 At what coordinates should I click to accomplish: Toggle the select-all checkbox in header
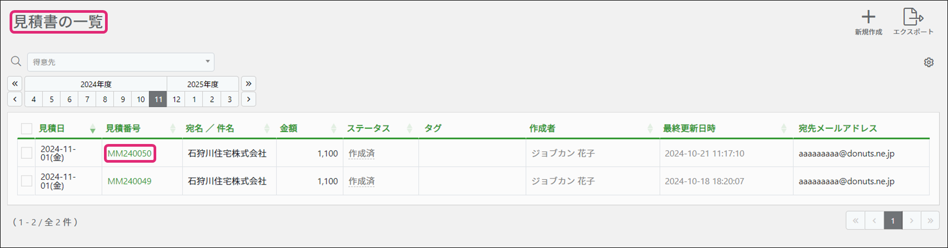27,129
